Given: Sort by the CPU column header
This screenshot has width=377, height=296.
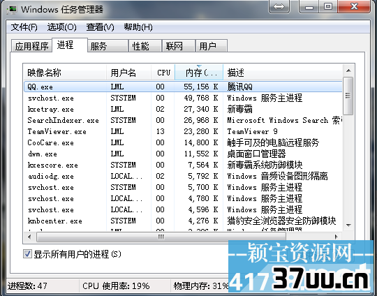Looking at the screenshot, I should click(x=163, y=73).
